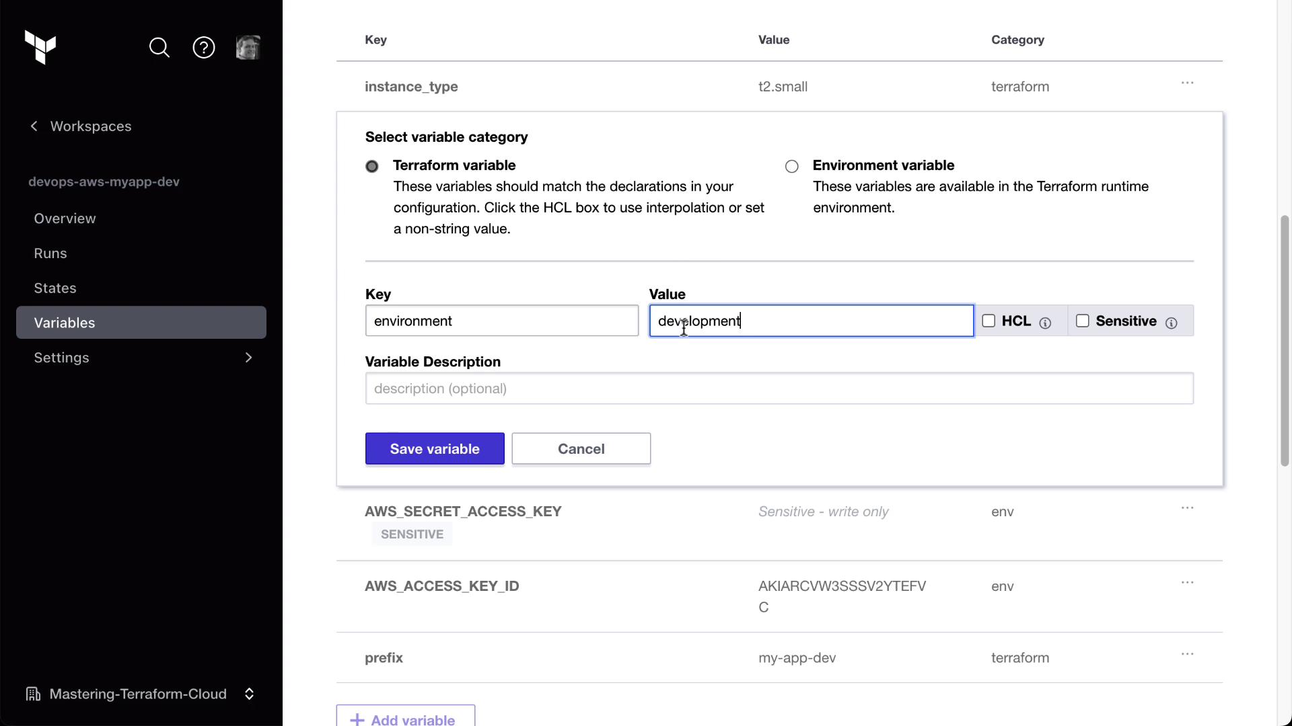This screenshot has width=1292, height=726.
Task: Go back to Workspaces
Action: point(81,126)
